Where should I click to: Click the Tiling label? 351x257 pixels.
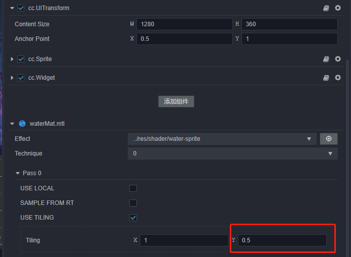(33, 240)
